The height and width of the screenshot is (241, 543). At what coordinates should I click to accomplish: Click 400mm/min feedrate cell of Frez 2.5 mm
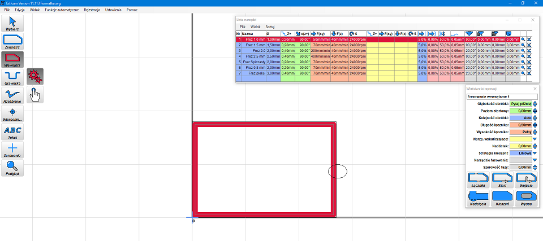point(321,56)
